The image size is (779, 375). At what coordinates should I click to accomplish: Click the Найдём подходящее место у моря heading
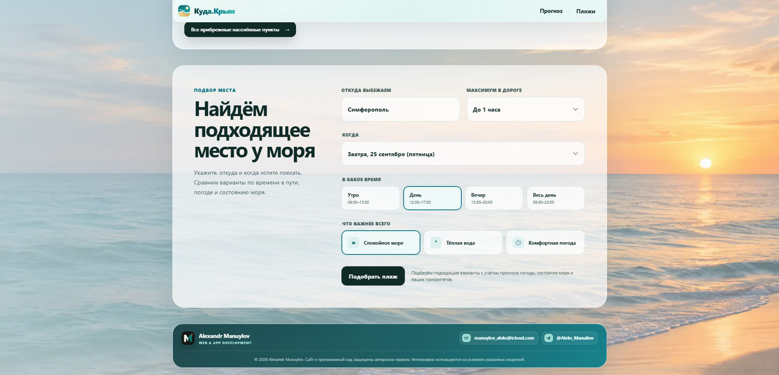[255, 130]
